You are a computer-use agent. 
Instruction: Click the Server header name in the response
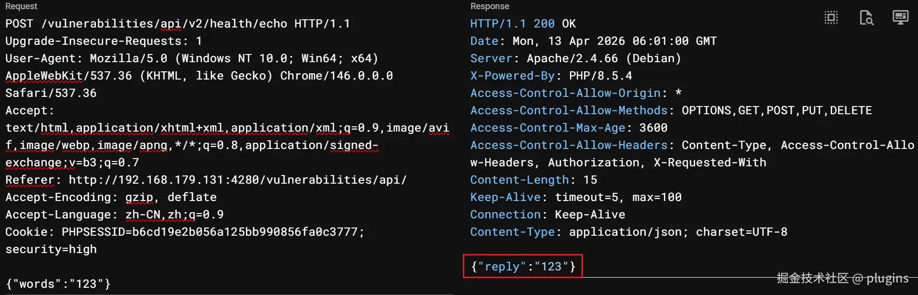click(491, 58)
